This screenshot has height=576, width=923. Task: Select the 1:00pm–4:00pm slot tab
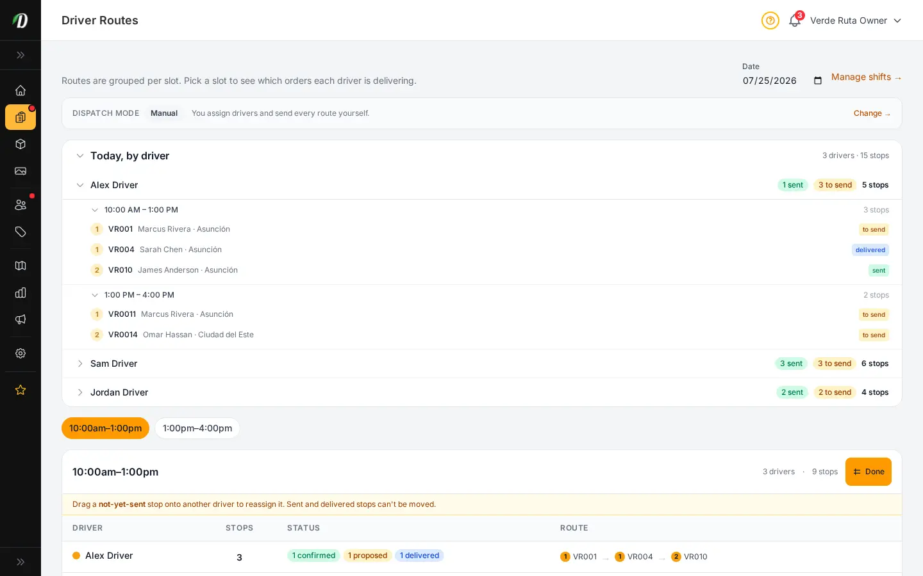pos(197,428)
